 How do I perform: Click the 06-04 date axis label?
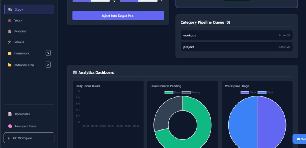click(111, 126)
